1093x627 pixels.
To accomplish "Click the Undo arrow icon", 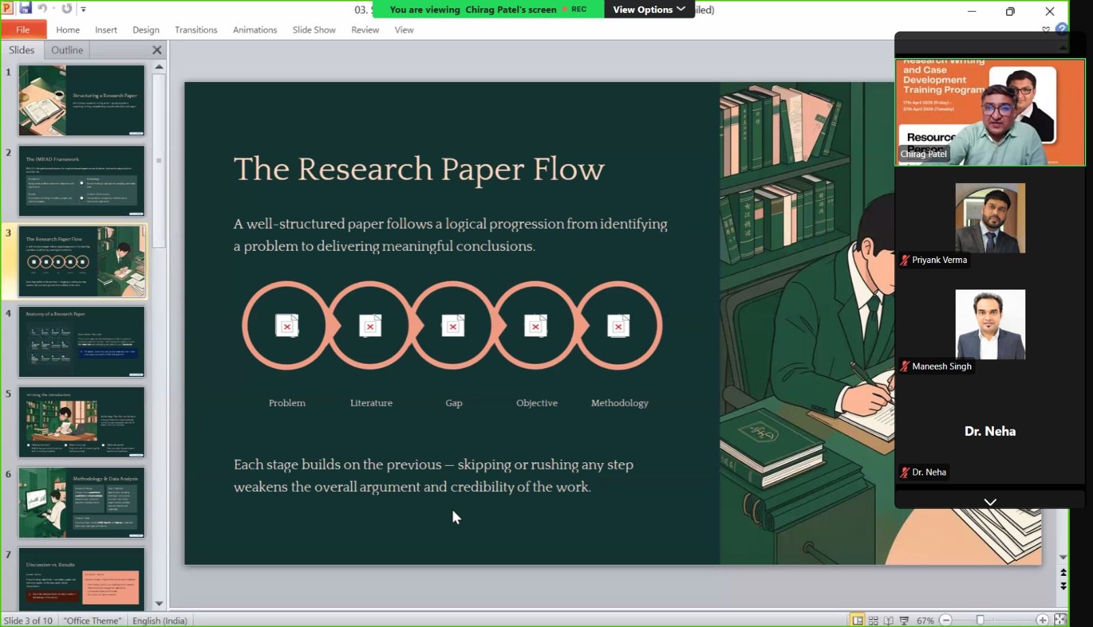I will pos(42,9).
